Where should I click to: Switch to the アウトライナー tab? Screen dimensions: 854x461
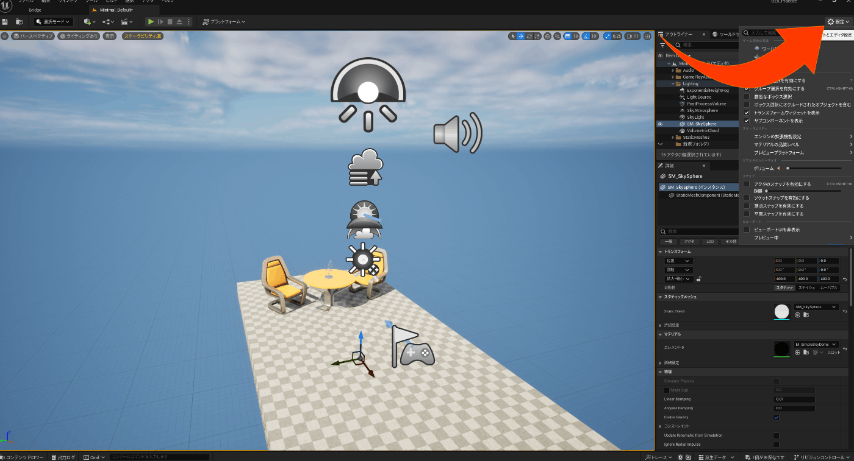tap(680, 35)
